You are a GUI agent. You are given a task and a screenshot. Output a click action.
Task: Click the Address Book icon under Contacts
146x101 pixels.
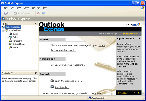[x=52, y=81]
